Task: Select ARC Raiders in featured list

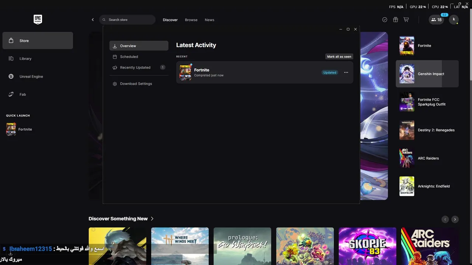Action: (427, 158)
